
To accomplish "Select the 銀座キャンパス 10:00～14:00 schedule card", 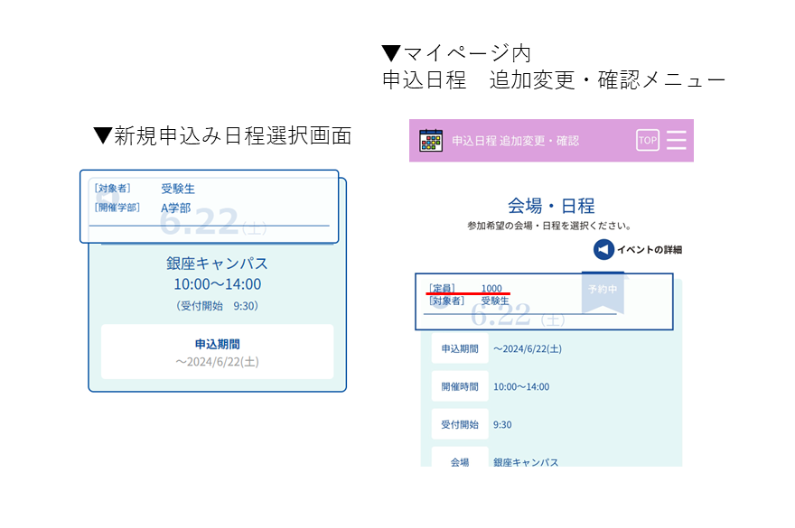I will [218, 283].
